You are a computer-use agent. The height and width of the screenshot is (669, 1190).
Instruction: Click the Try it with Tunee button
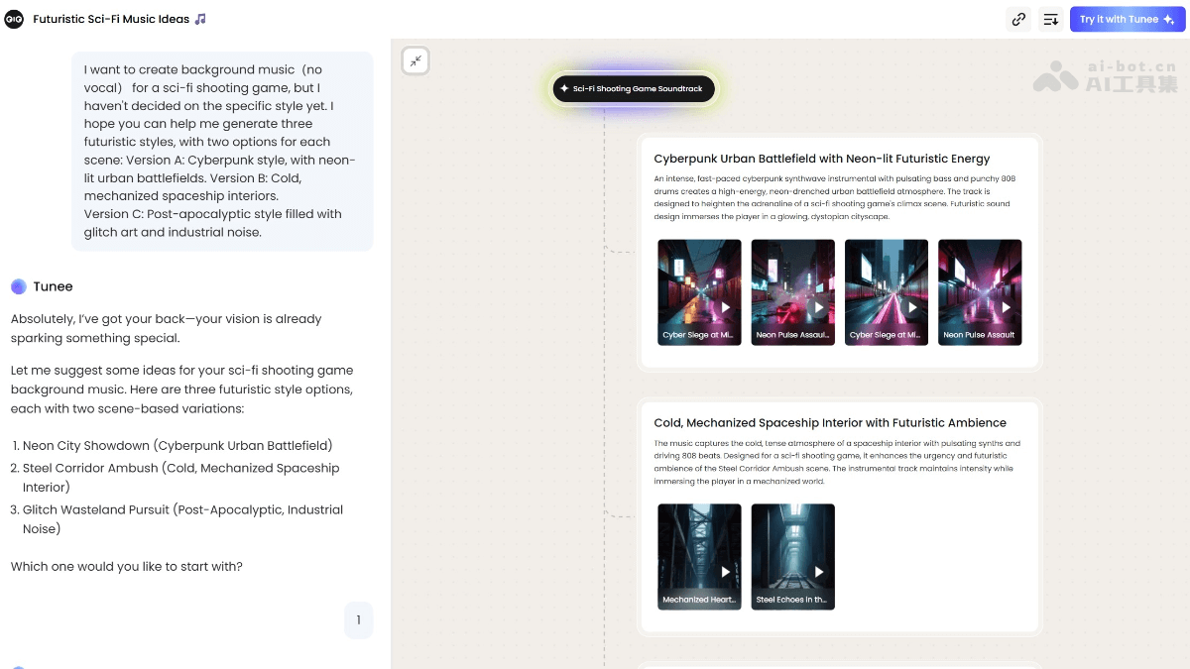pyautogui.click(x=1127, y=19)
